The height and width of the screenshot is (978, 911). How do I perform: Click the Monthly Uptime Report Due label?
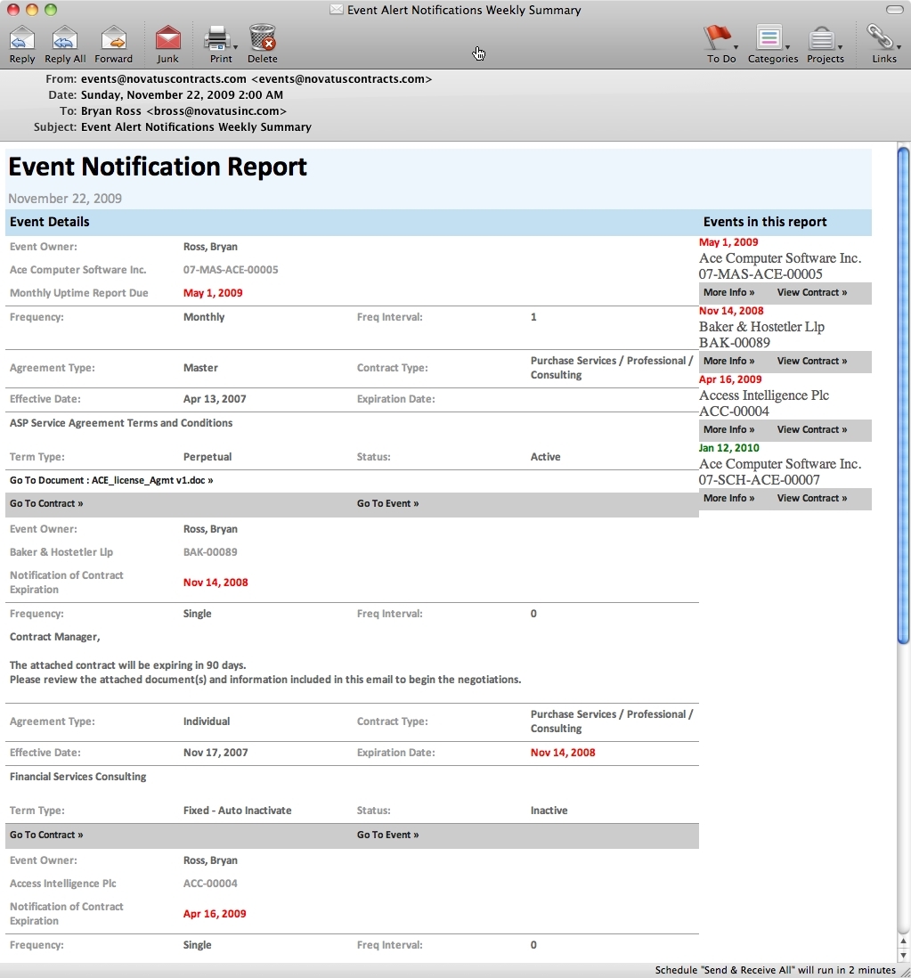coord(79,293)
